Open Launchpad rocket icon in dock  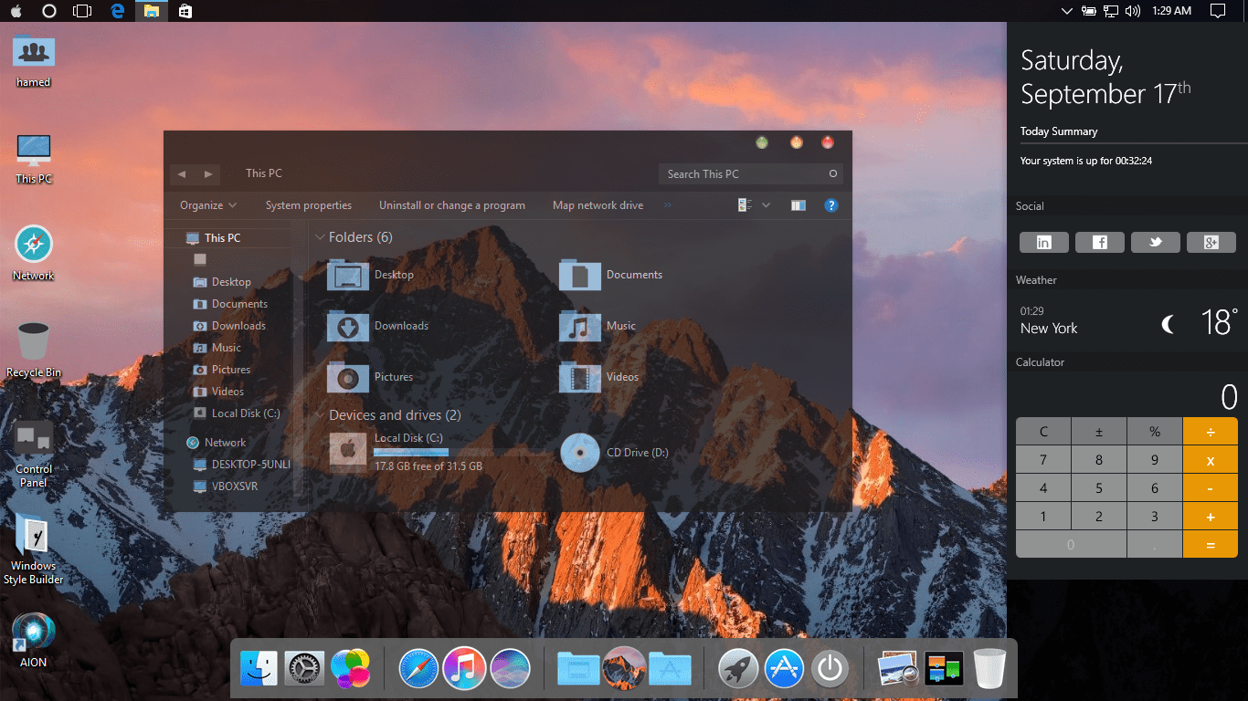coord(738,668)
